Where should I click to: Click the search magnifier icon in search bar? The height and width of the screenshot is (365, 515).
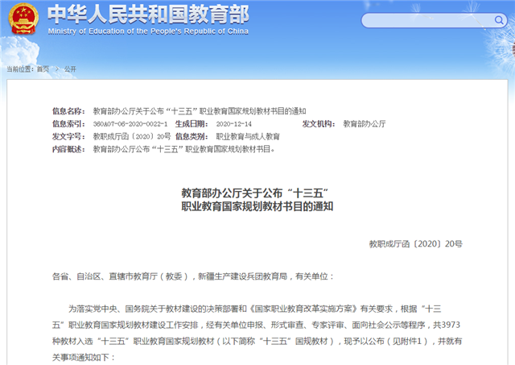click(498, 19)
